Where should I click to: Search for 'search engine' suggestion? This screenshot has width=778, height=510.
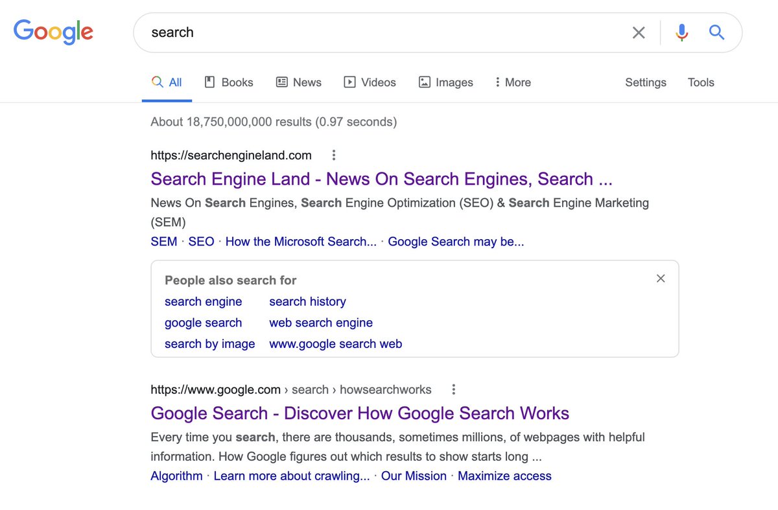[204, 302]
